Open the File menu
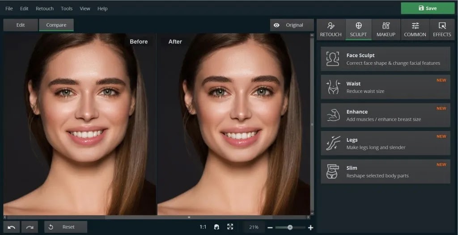The height and width of the screenshot is (235, 458). 9,8
